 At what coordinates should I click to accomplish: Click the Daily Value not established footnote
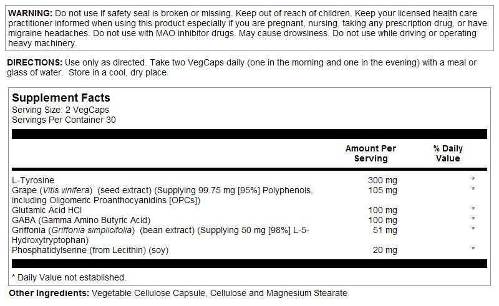tap(69, 277)
